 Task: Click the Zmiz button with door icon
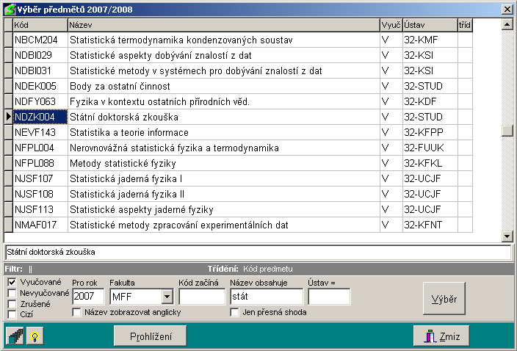pos(441,336)
